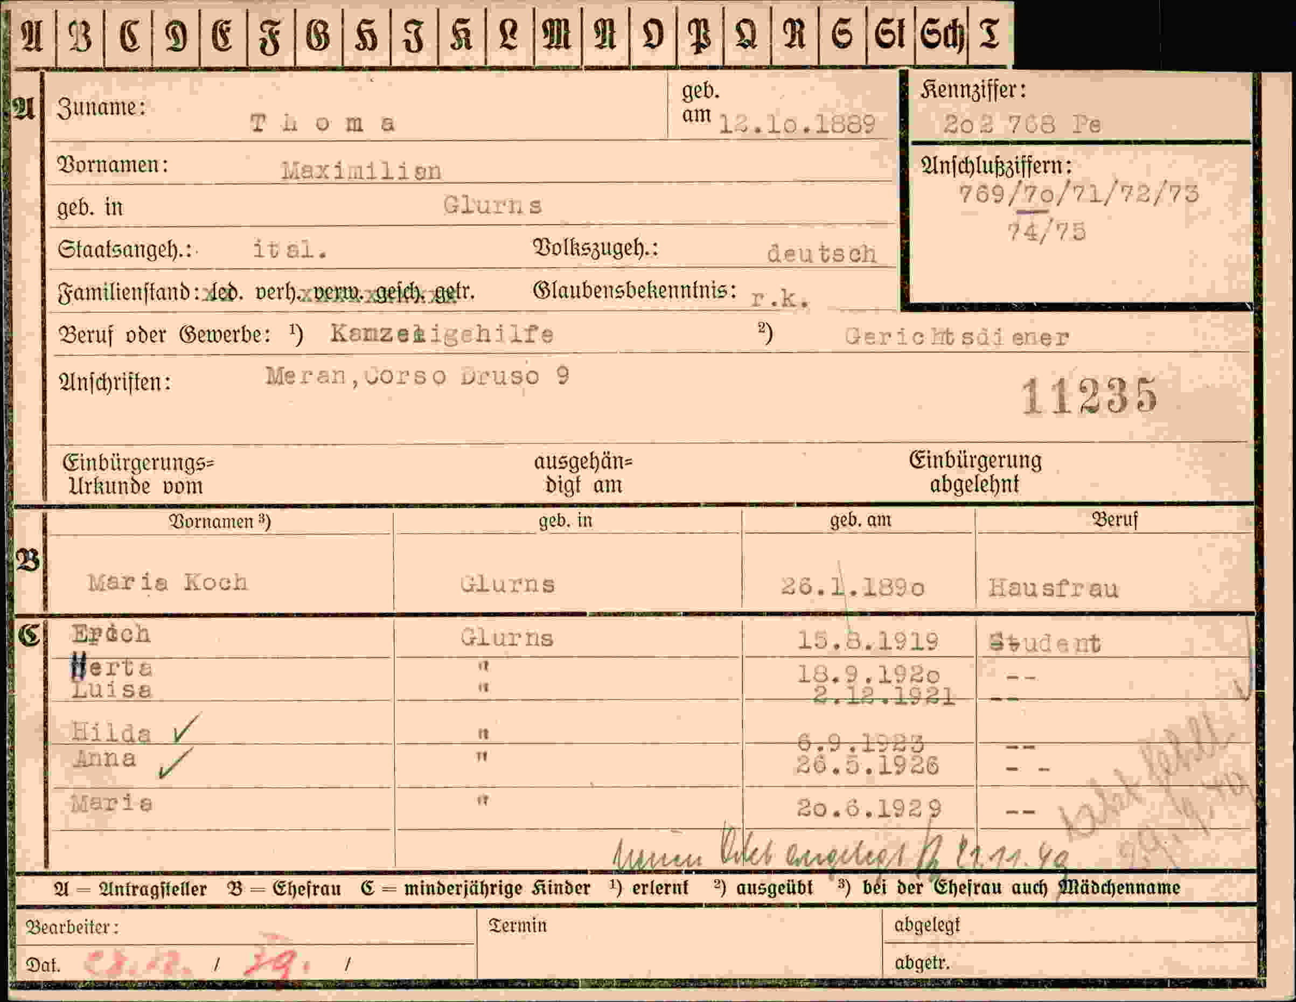Image resolution: width=1296 pixels, height=1002 pixels.
Task: Click the 'Beruf oder Gewerbe:' label
Action: tap(165, 336)
